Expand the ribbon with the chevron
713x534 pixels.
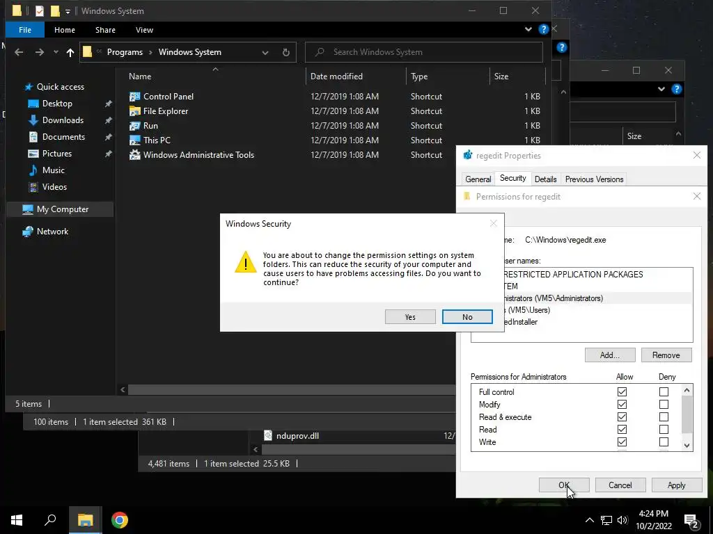528,29
